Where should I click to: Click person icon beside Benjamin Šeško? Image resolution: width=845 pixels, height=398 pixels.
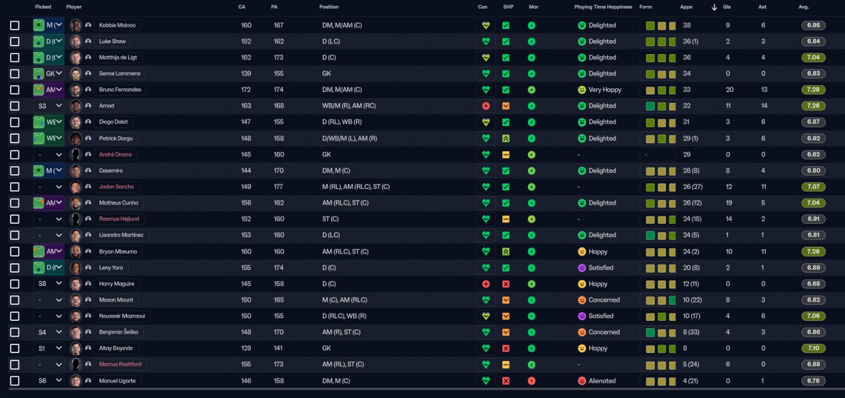pos(88,332)
